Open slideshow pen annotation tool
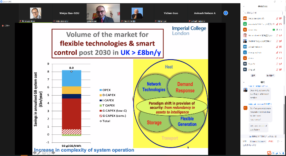The width and height of the screenshot is (286, 156). 39,153
